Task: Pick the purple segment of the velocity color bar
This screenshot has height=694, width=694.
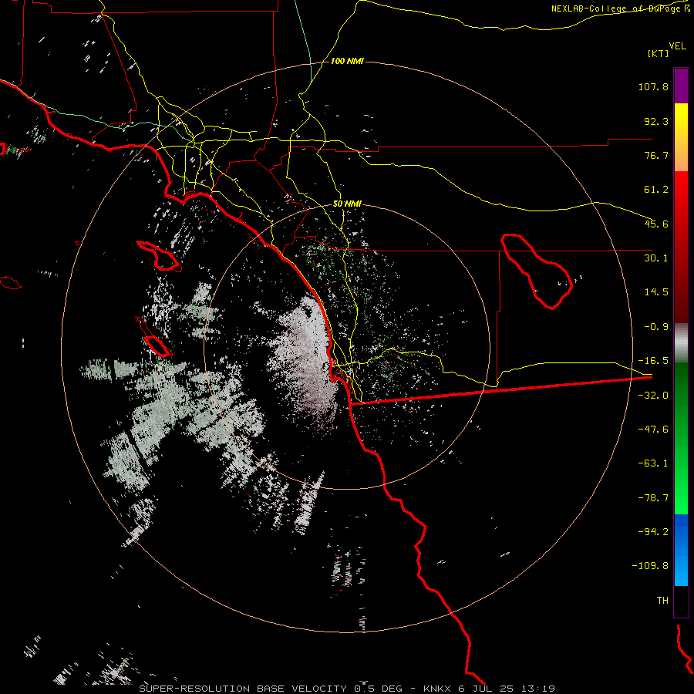Action: pos(681,86)
